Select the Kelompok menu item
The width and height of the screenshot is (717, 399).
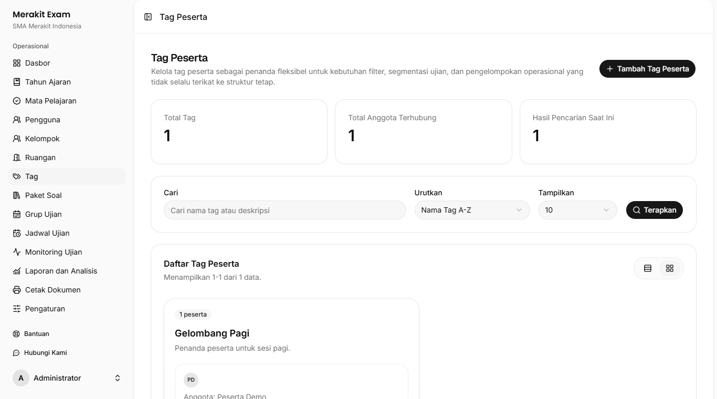(67, 139)
